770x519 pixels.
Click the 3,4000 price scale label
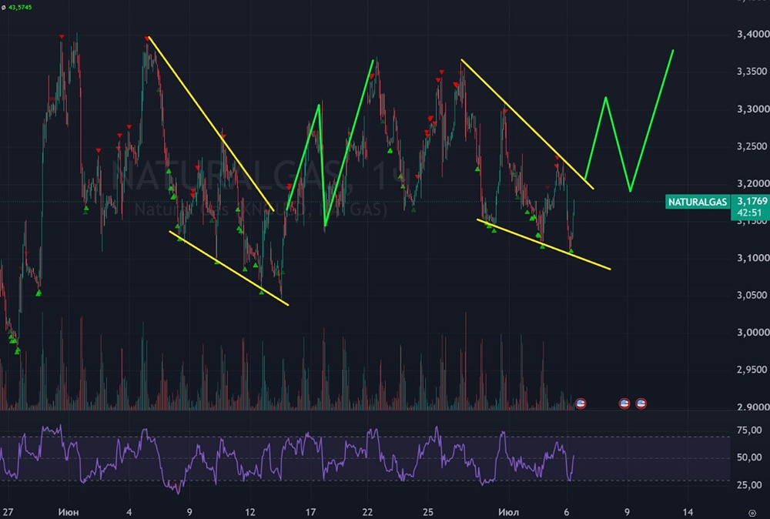pos(752,35)
